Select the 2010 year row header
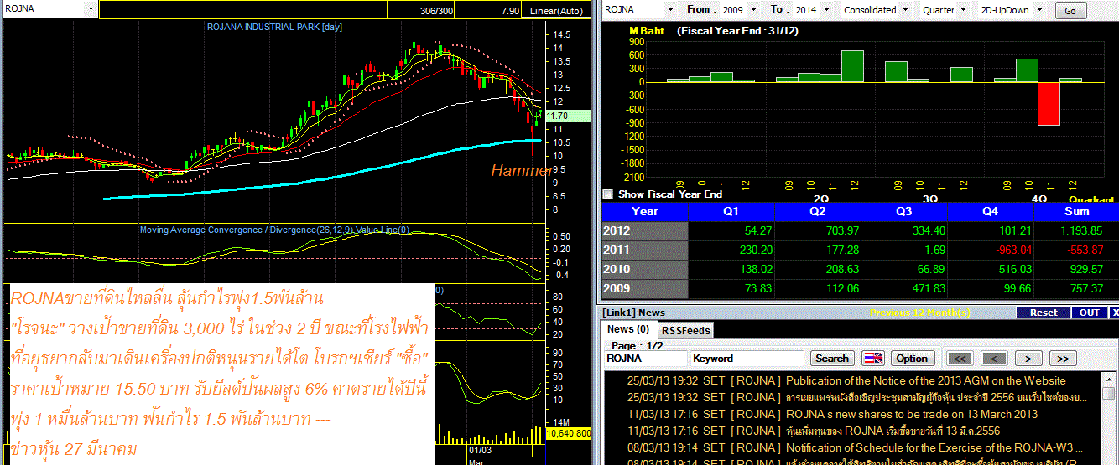This screenshot has height=465, width=1119. click(645, 269)
